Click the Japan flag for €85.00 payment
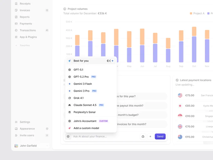 pos(180,106)
